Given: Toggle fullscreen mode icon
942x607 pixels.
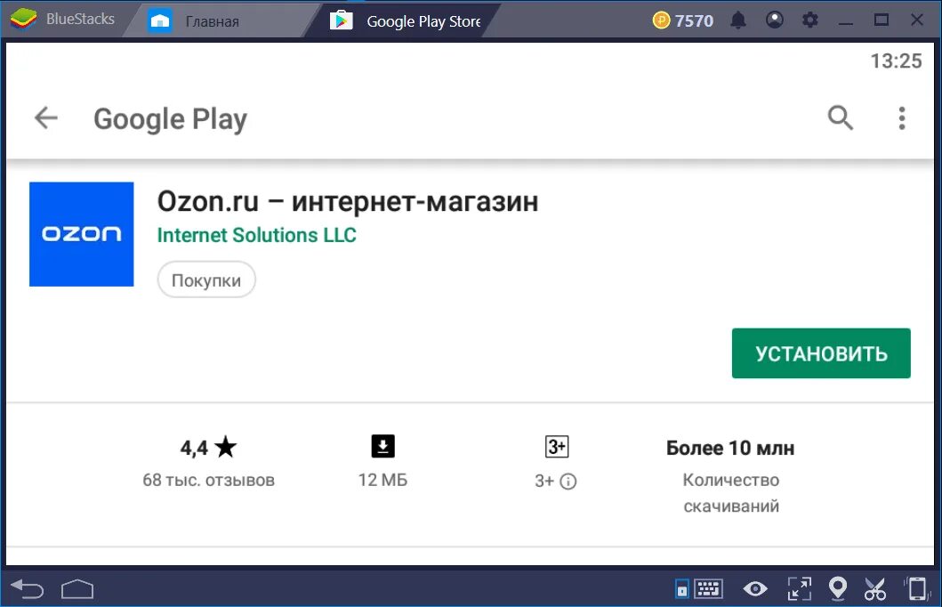Looking at the screenshot, I should 800,589.
